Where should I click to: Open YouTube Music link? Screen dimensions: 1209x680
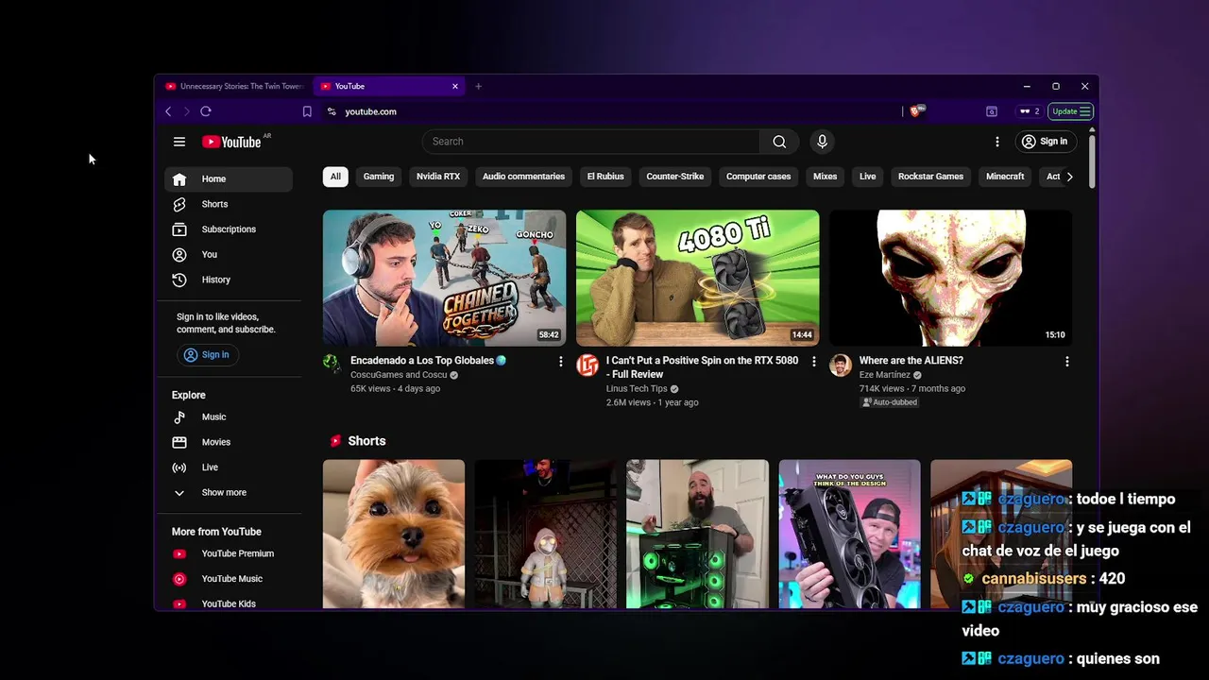tap(229, 579)
